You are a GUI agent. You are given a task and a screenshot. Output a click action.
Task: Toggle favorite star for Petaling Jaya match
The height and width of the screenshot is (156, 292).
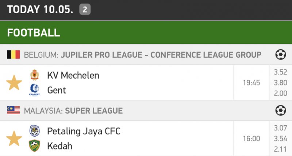pyautogui.click(x=14, y=138)
